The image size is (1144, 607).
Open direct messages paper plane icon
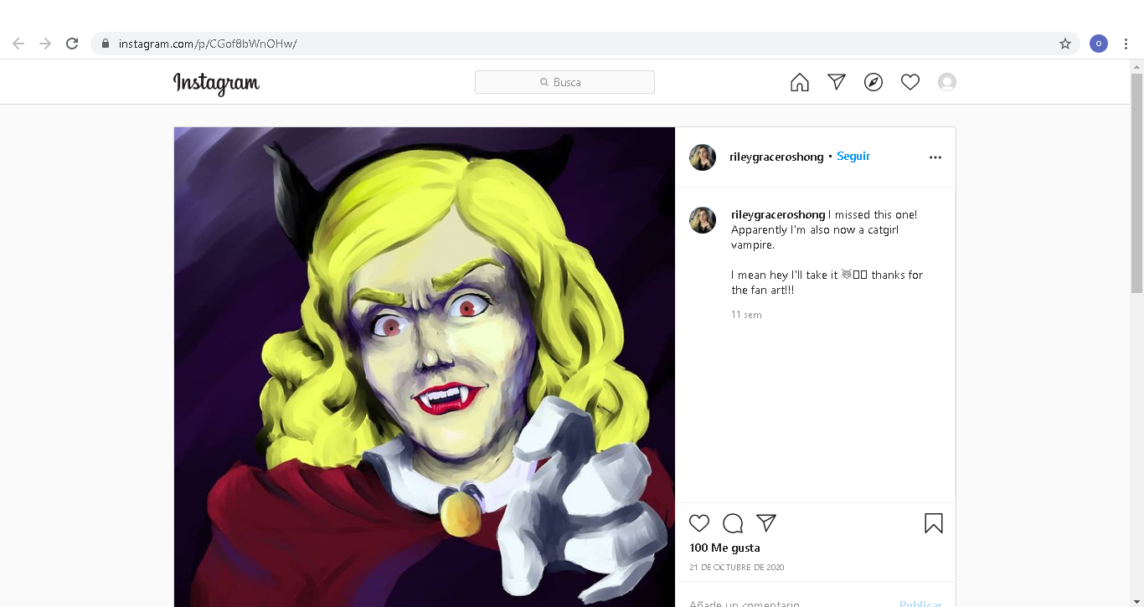(837, 81)
